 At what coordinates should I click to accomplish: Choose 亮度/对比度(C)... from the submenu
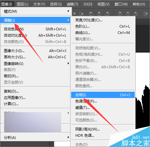(x=103, y=20)
